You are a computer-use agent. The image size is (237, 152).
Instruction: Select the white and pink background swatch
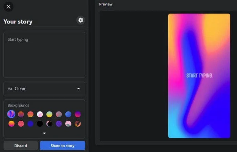point(40,114)
